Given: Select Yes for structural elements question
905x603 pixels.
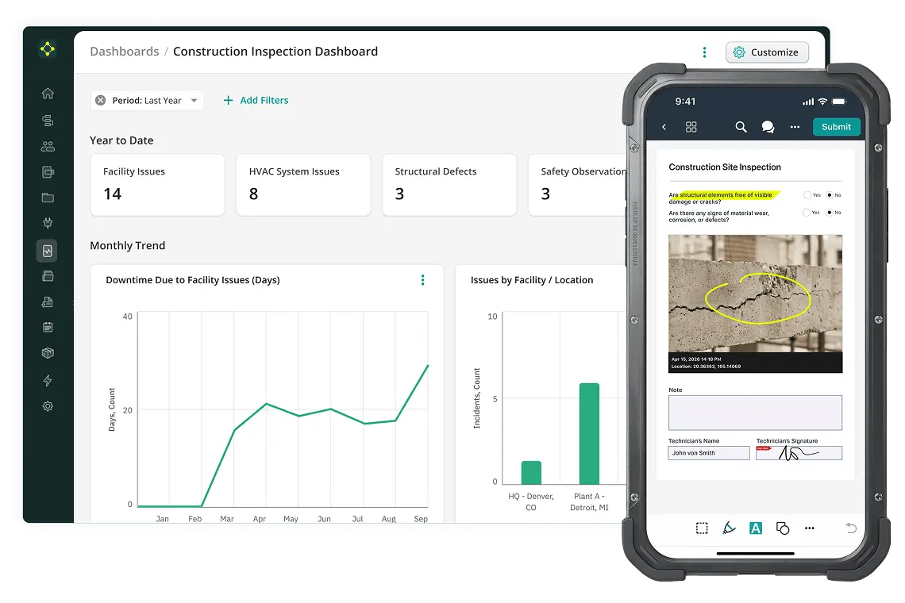Looking at the screenshot, I should click(807, 194).
